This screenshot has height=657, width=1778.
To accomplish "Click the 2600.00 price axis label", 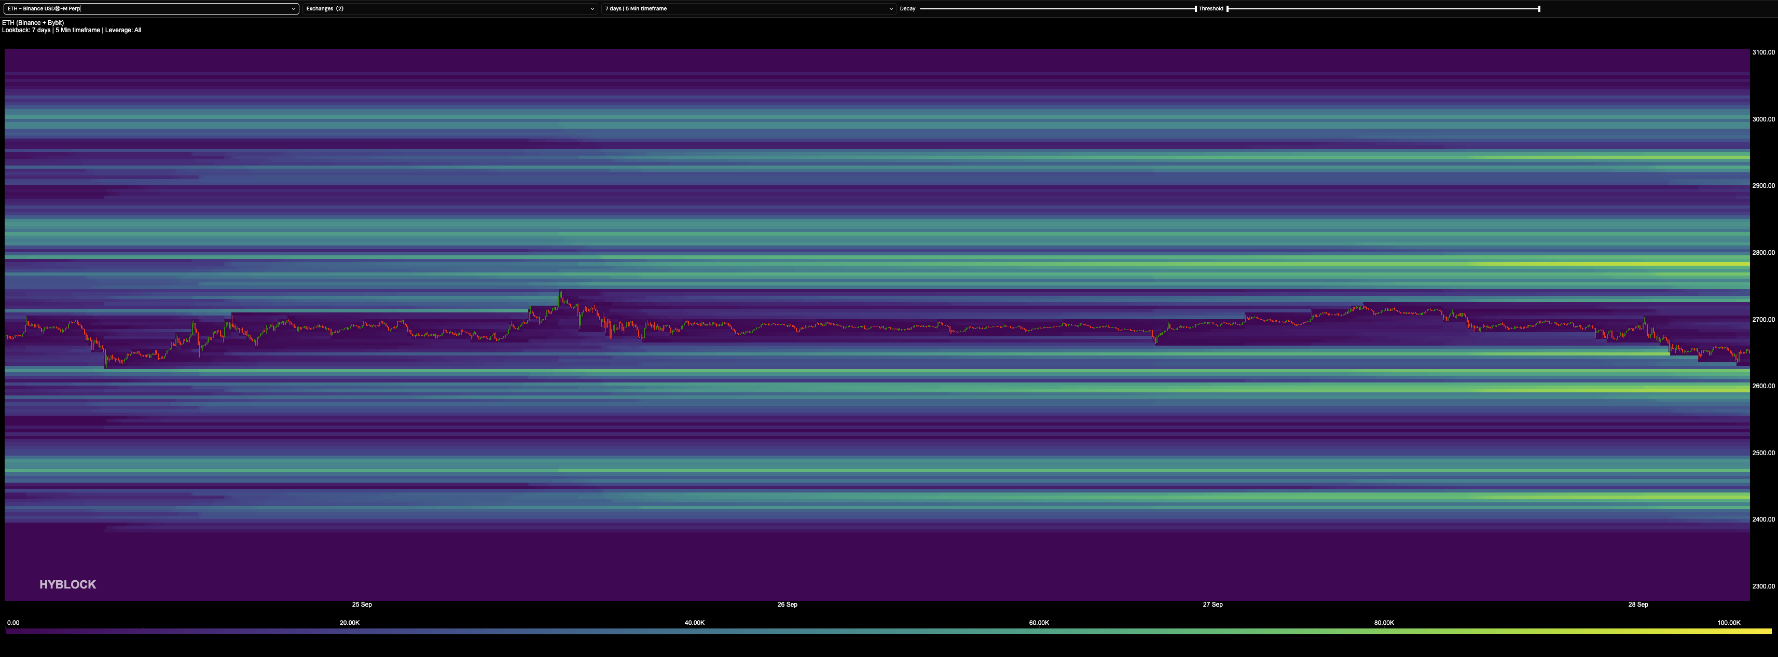I will coord(1763,386).
